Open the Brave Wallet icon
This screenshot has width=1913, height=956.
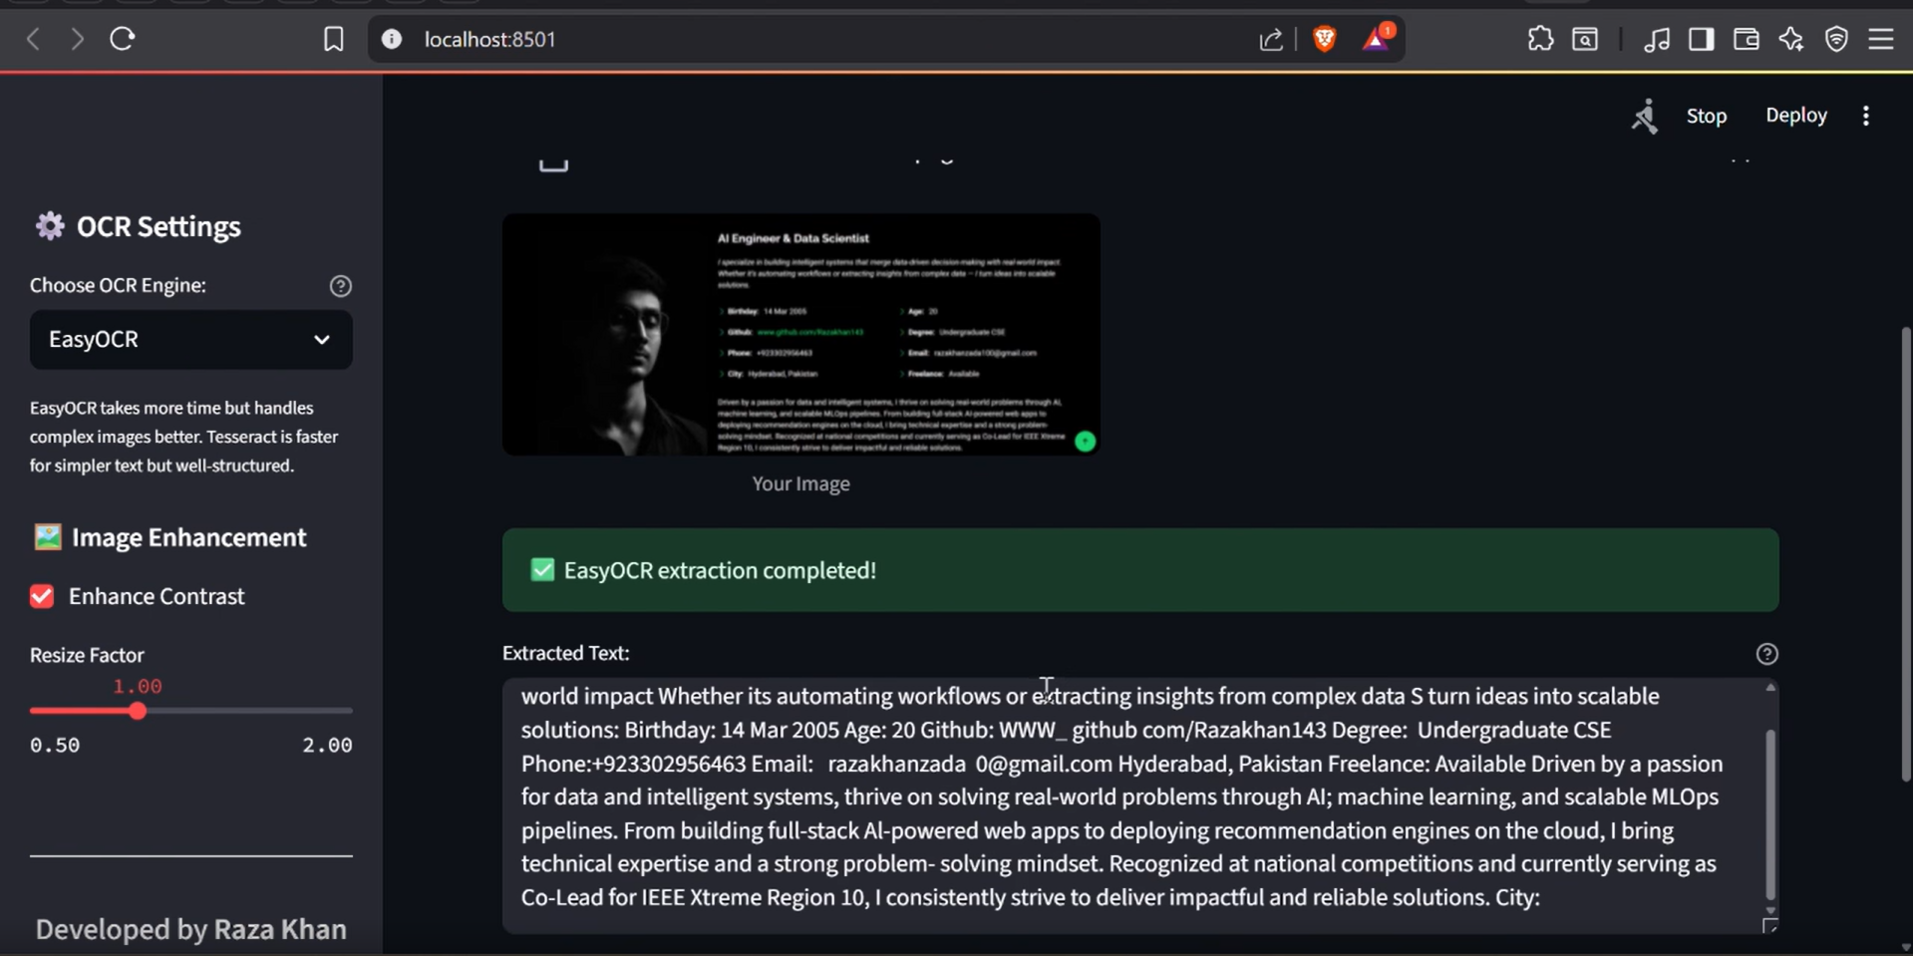pyautogui.click(x=1746, y=39)
